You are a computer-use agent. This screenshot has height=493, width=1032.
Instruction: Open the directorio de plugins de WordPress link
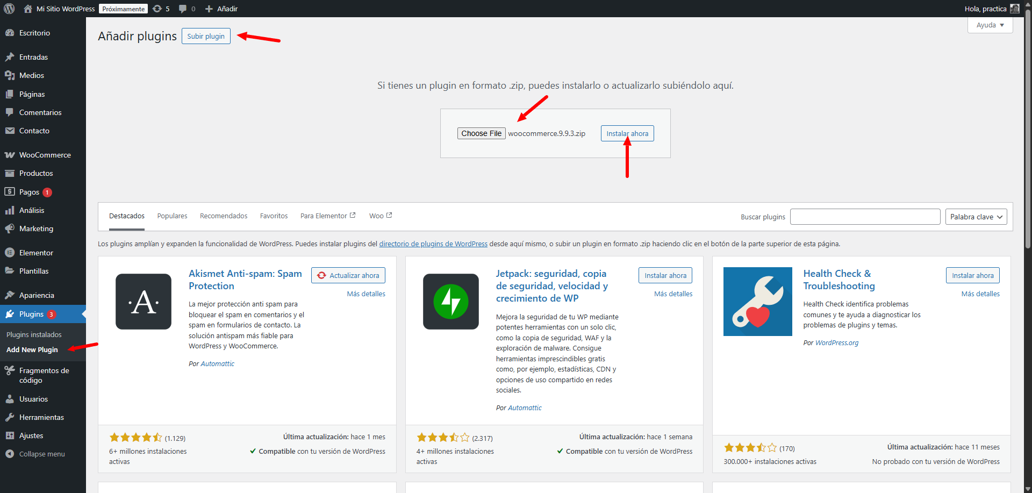coord(433,244)
